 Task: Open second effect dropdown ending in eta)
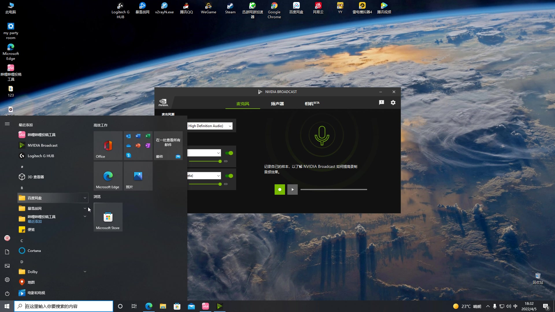point(204,176)
